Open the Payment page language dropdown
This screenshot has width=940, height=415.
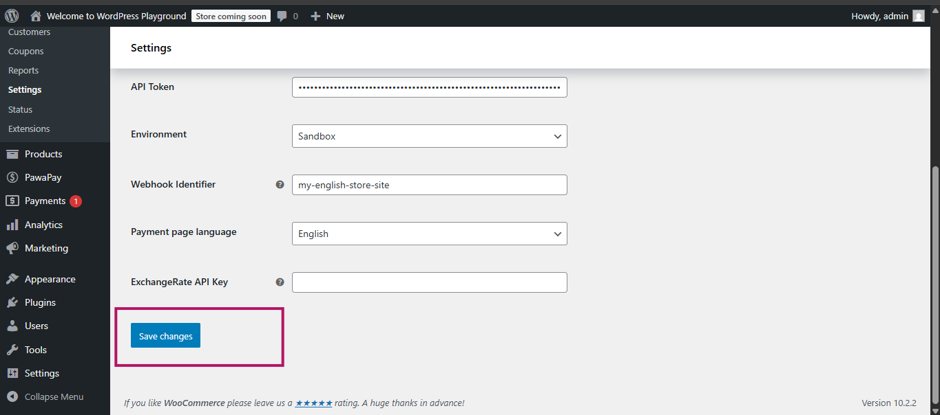[x=429, y=234]
